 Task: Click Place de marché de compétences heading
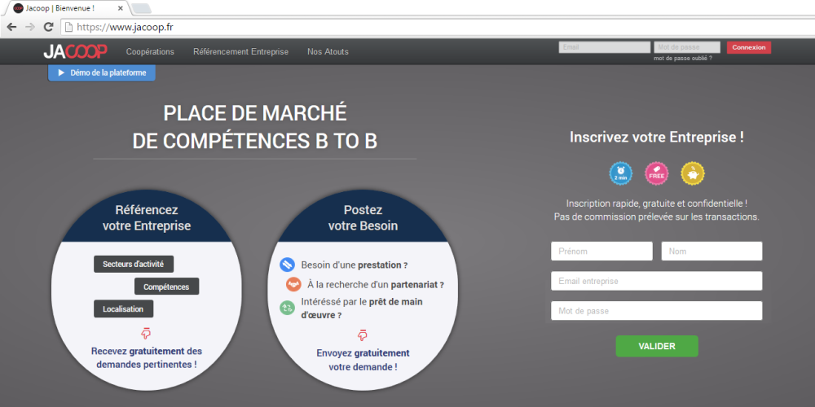pyautogui.click(x=254, y=127)
